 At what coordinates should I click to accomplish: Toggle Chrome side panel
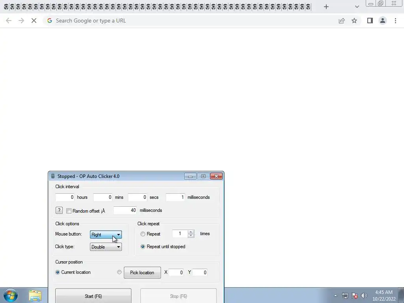coord(370,21)
